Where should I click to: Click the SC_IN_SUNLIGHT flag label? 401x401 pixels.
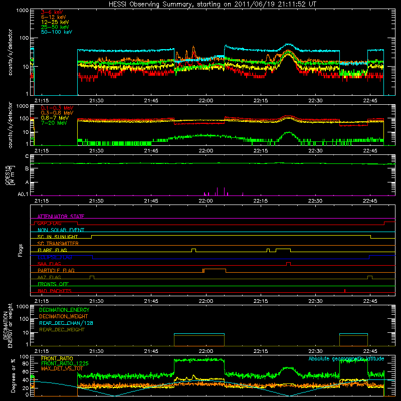(58, 237)
